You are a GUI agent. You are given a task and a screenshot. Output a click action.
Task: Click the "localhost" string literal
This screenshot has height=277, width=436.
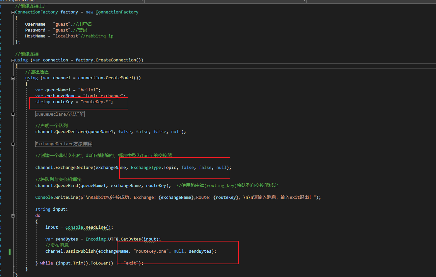(x=67, y=36)
